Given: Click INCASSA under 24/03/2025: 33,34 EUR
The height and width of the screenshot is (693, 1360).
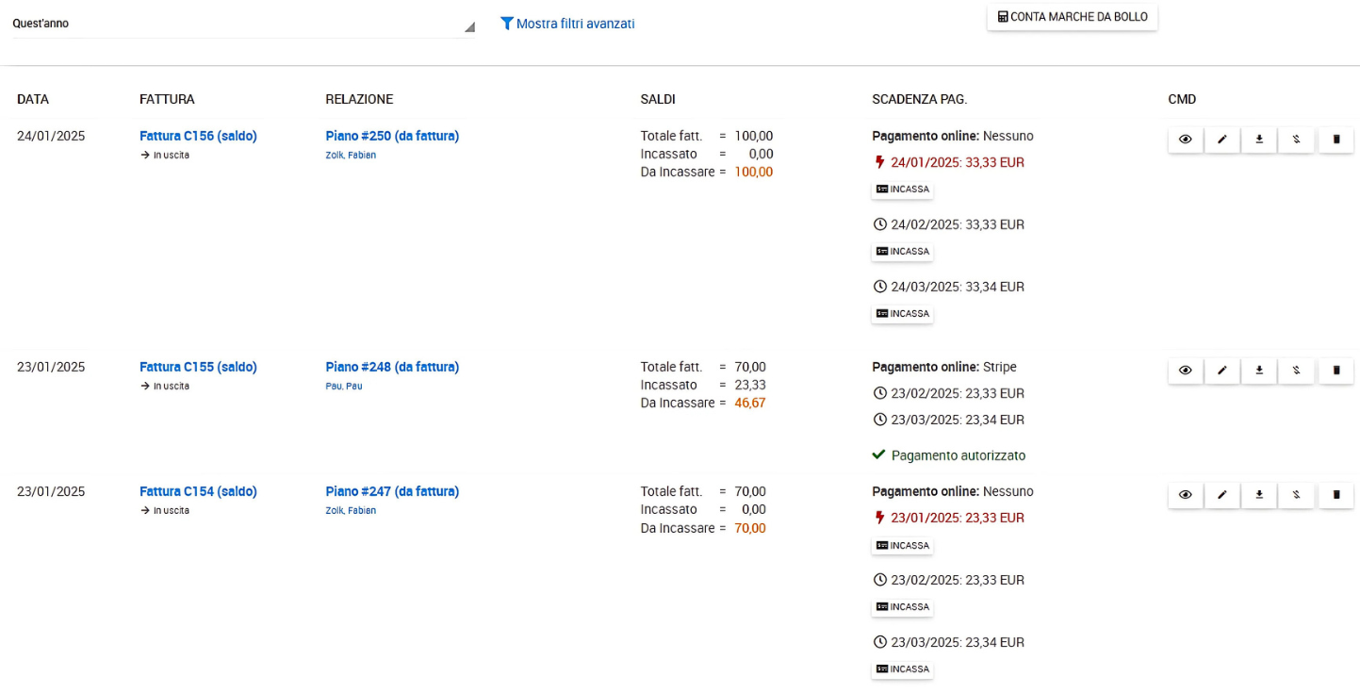Looking at the screenshot, I should point(902,313).
